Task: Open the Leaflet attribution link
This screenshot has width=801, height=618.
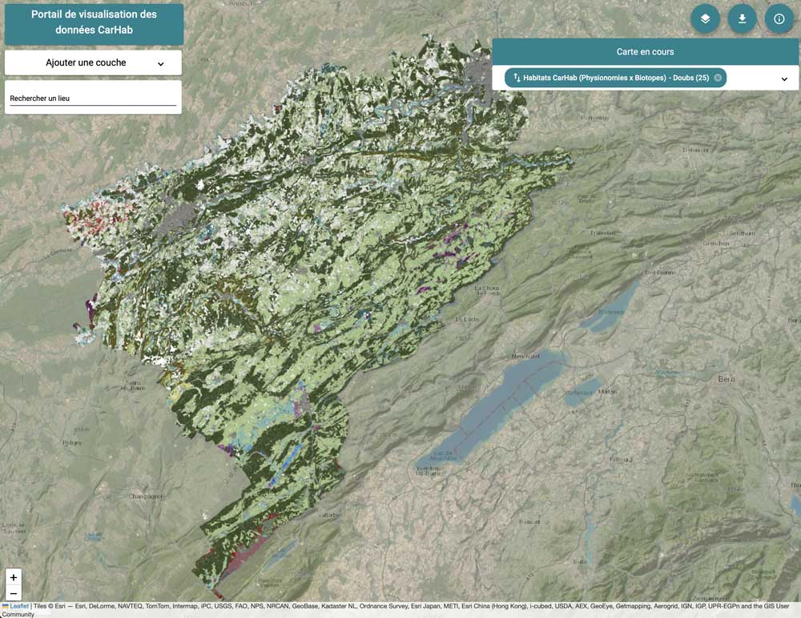Action: coord(19,606)
